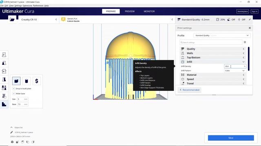Select the Support Blocker tool
The image size is (261, 146).
(x=4, y=96)
